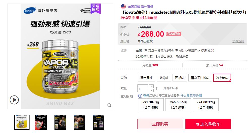251x138 pixels.
Task: Expand the 长沙 city dropdown
Action: 183,51
